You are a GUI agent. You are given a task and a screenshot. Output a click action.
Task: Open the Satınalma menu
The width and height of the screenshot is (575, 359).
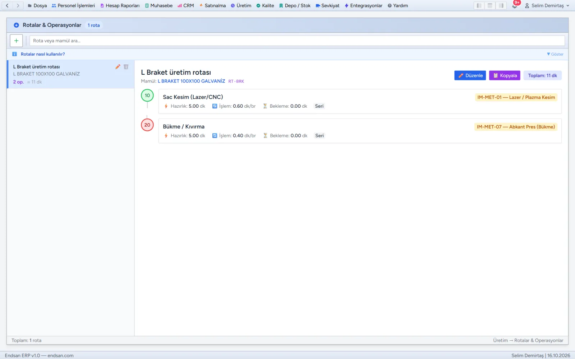pos(212,5)
